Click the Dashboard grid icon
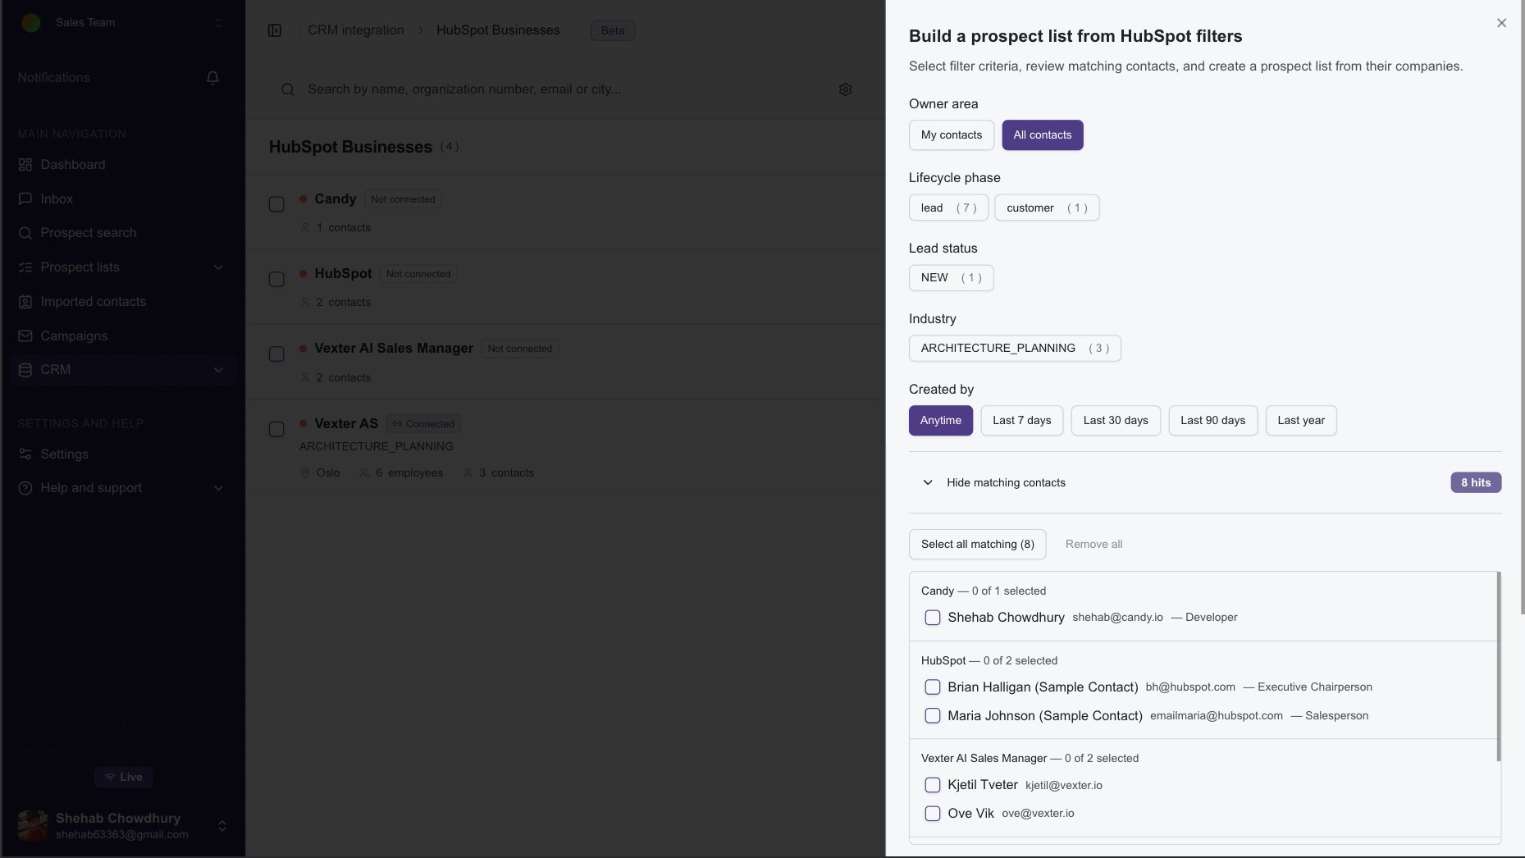1525x858 pixels. tap(25, 165)
